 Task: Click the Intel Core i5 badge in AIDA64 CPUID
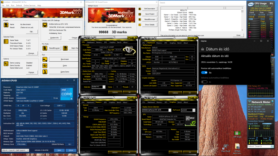pos(67,94)
